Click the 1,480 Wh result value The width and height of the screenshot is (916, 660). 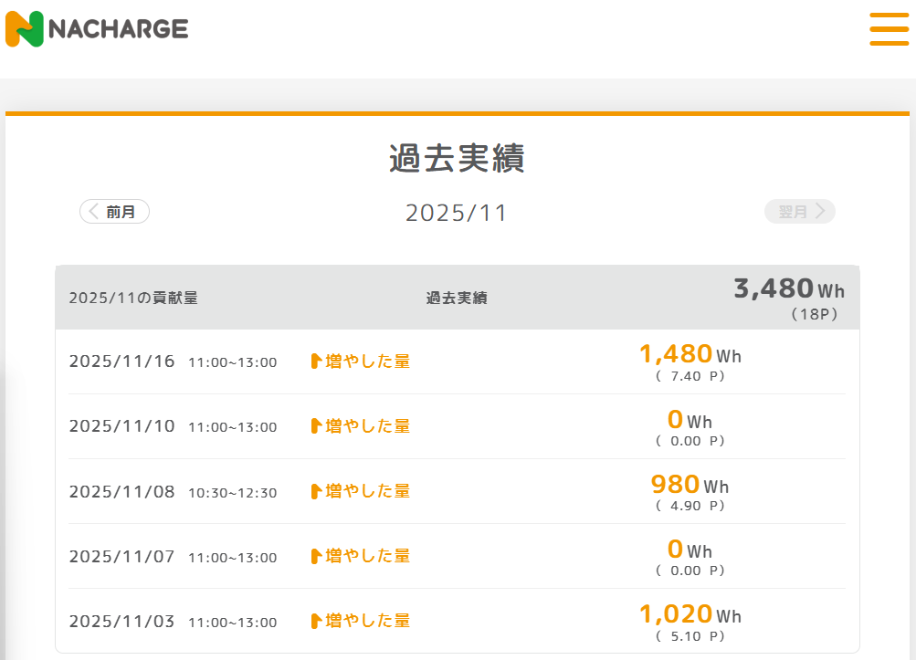pyautogui.click(x=690, y=354)
